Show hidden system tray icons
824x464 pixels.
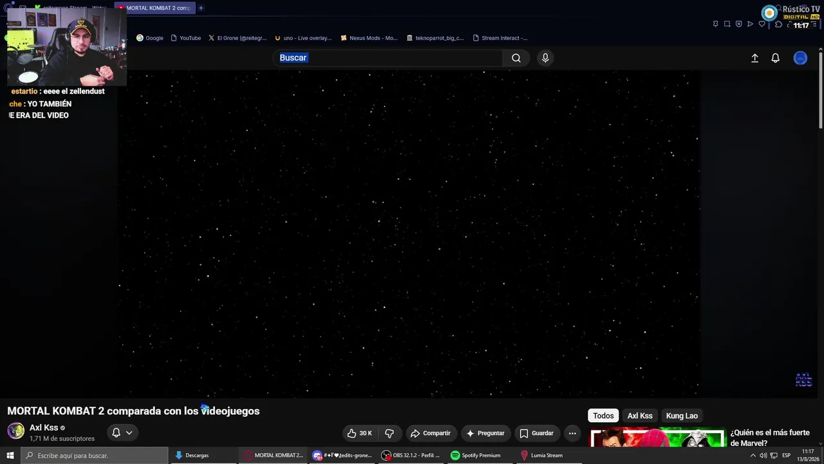tap(753, 456)
